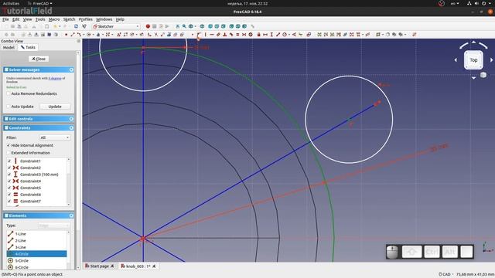495x278 pixels.
Task: Uncheck Hide Internal Alignment
Action: pyautogui.click(x=9, y=145)
